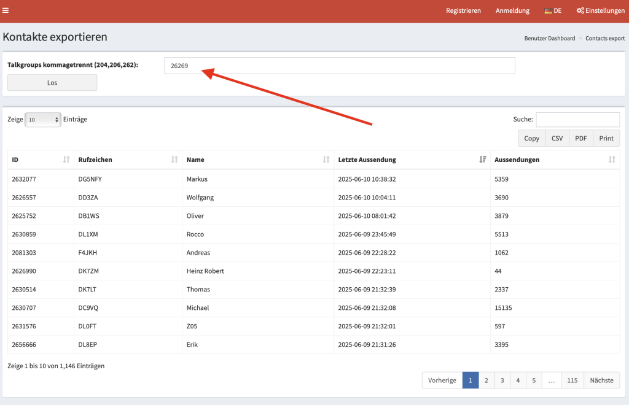The height and width of the screenshot is (405, 629).
Task: Select ID cell 2081303
Action: [x=24, y=253]
